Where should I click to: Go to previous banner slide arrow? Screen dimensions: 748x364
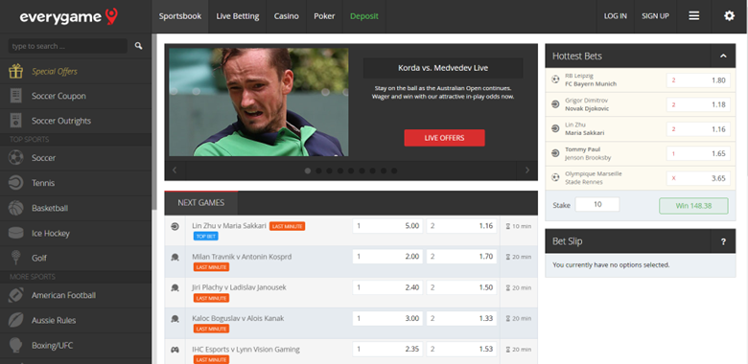(175, 171)
